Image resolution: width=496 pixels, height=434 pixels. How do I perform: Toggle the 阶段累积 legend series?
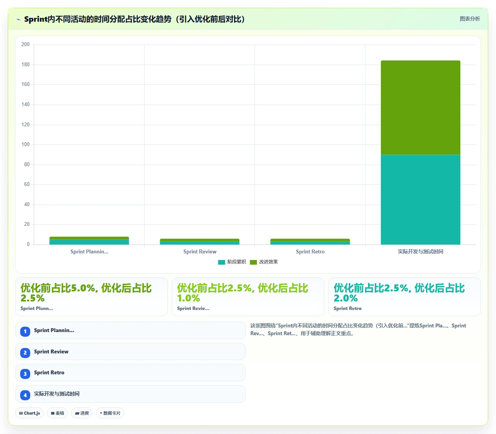(x=232, y=262)
